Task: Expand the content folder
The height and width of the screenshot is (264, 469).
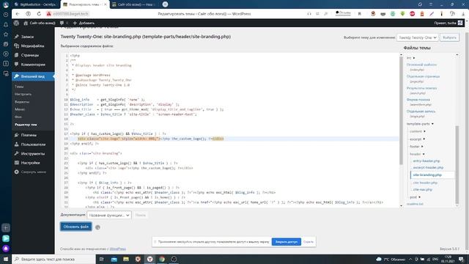Action: click(418, 131)
